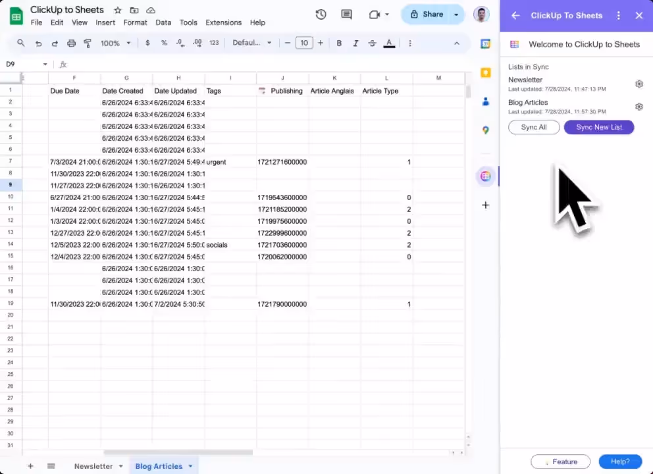
Task: Open the text color picker
Action: [x=389, y=43]
